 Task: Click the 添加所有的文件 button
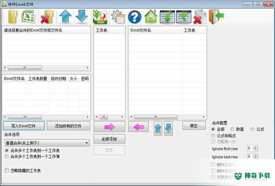[68, 126]
